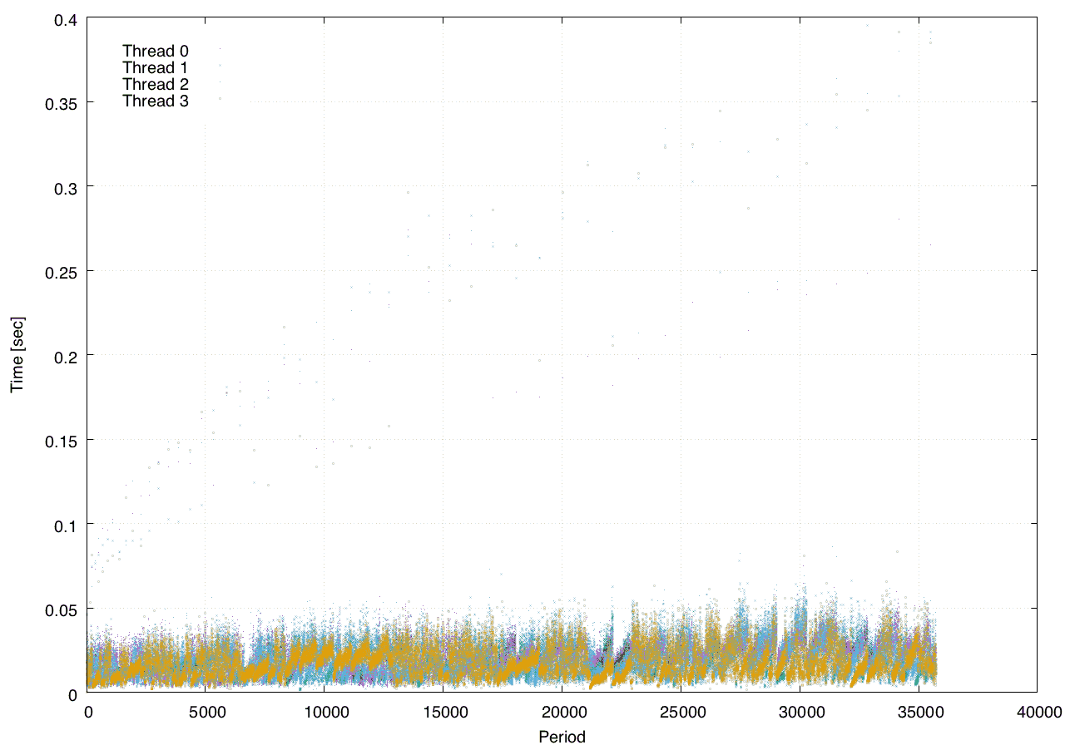Click the 'Thread 1' legend label
Viewport: 1065px width, 745px height.
[x=156, y=67]
